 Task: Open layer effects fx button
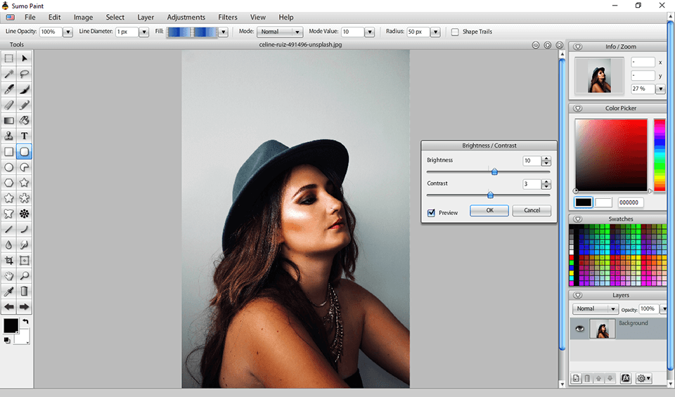point(626,378)
